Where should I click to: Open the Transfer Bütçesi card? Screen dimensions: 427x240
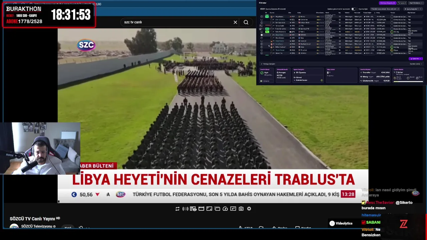pyautogui.click(x=375, y=75)
